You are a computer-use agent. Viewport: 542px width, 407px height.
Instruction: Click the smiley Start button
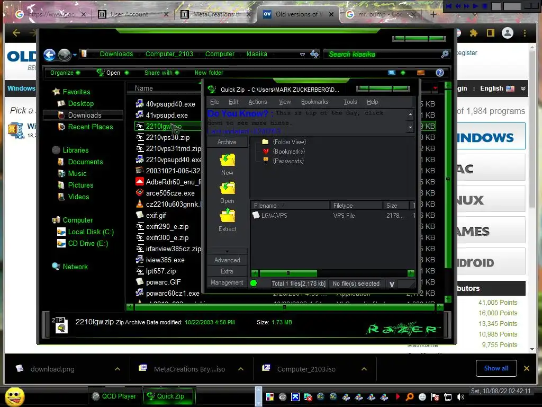[x=14, y=396]
